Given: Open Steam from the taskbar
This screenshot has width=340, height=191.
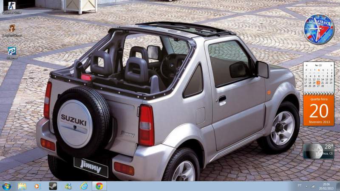Looking at the screenshot, I should pyautogui.click(x=53, y=186).
